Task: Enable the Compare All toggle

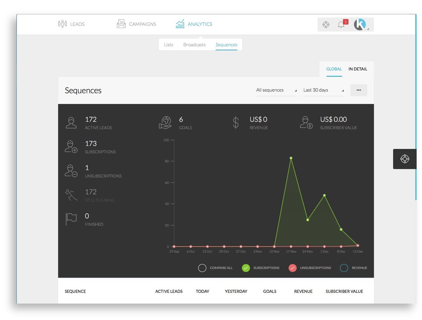Action: [202, 268]
